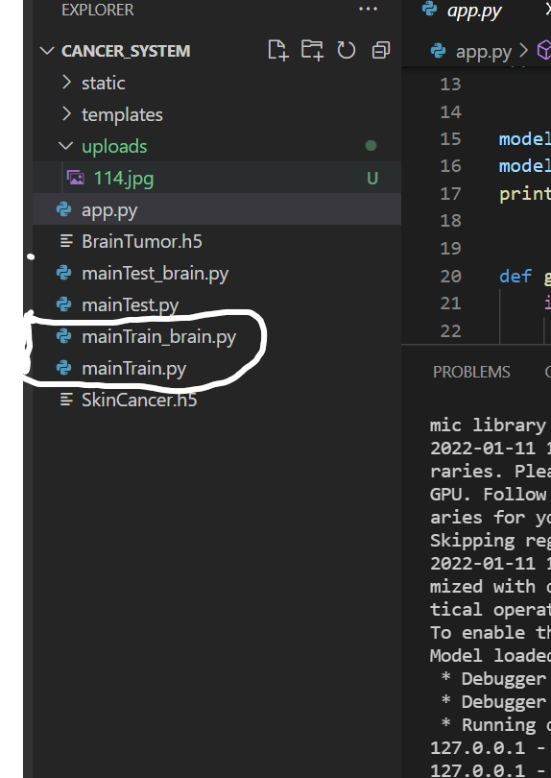The height and width of the screenshot is (778, 551).
Task: Click the Python icon in the app.py tab
Action: [429, 9]
